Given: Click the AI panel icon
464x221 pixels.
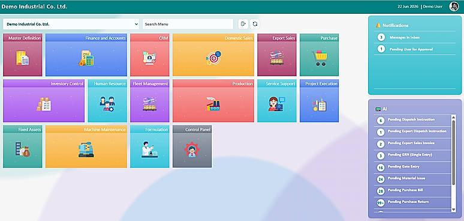Looking at the screenshot, I should (x=378, y=109).
